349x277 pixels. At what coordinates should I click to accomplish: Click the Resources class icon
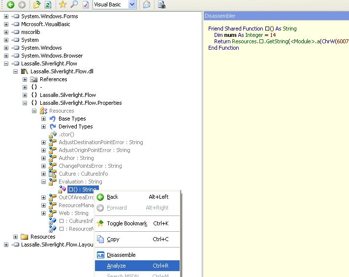point(43,111)
